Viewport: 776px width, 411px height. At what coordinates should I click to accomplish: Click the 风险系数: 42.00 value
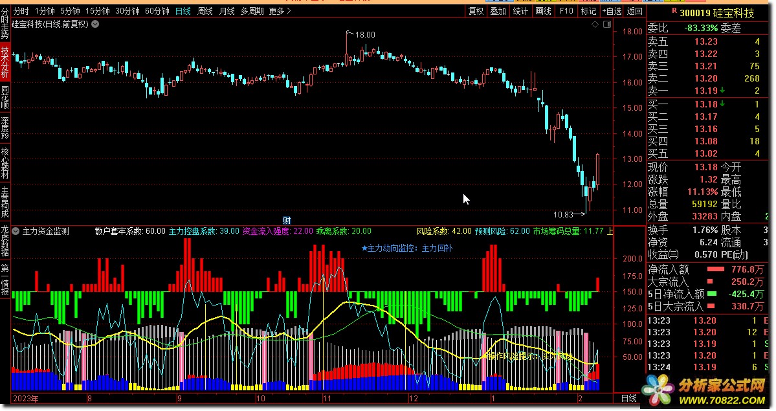pos(444,231)
